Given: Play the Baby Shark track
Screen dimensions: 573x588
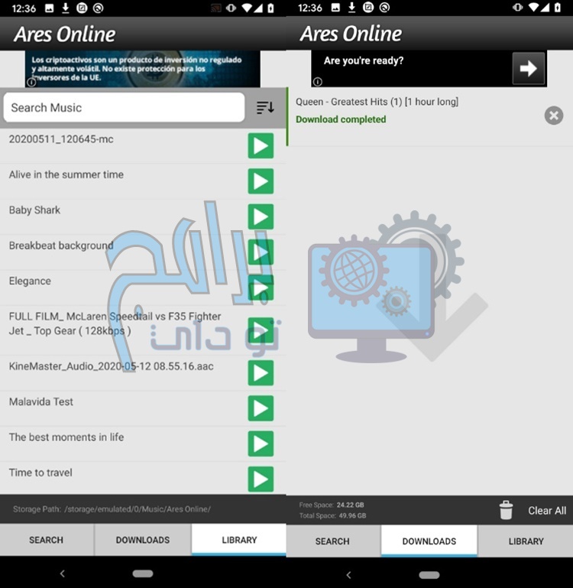Looking at the screenshot, I should [261, 216].
